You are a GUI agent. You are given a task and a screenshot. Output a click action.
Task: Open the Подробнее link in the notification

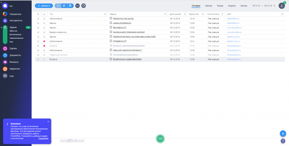(43, 138)
